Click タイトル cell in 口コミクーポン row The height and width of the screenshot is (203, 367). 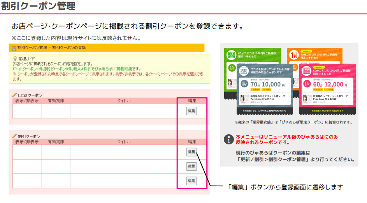tap(124, 111)
